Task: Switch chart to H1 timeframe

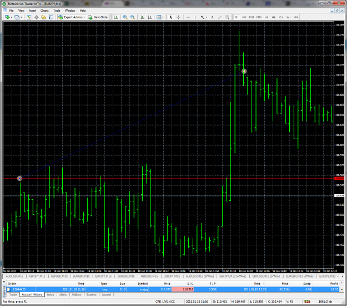Action: click(x=266, y=17)
